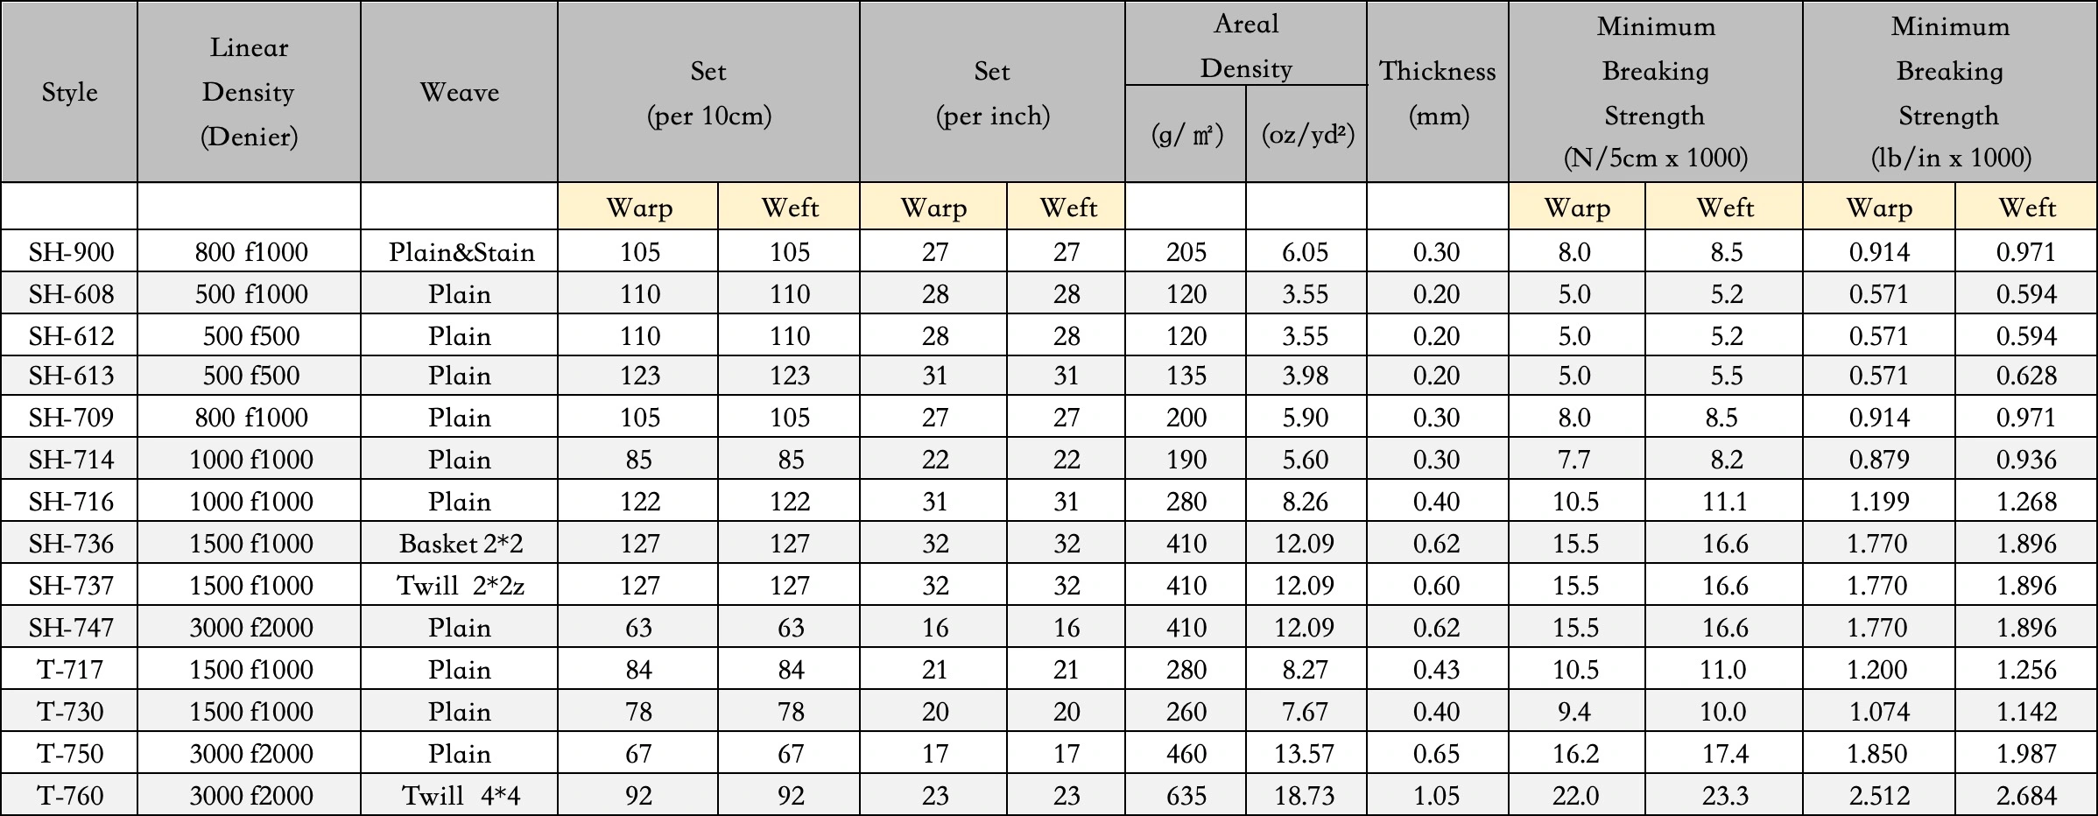The height and width of the screenshot is (816, 2098).
Task: Select the Thickness (mm) header cell
Action: (1438, 92)
